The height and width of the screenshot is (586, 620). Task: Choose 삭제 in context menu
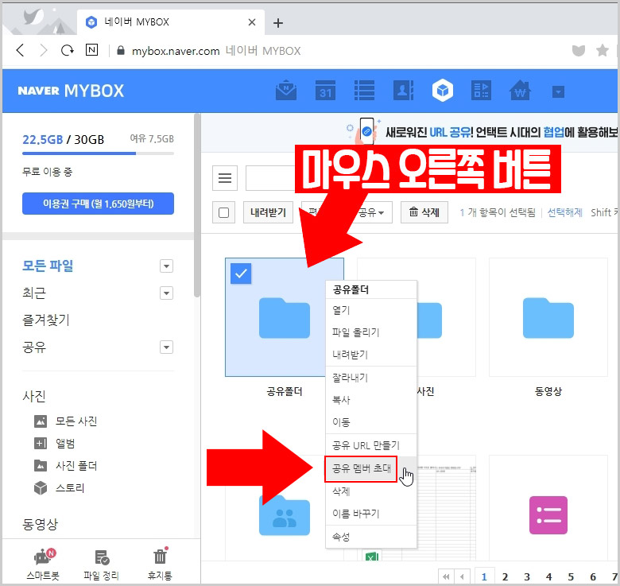(371, 491)
